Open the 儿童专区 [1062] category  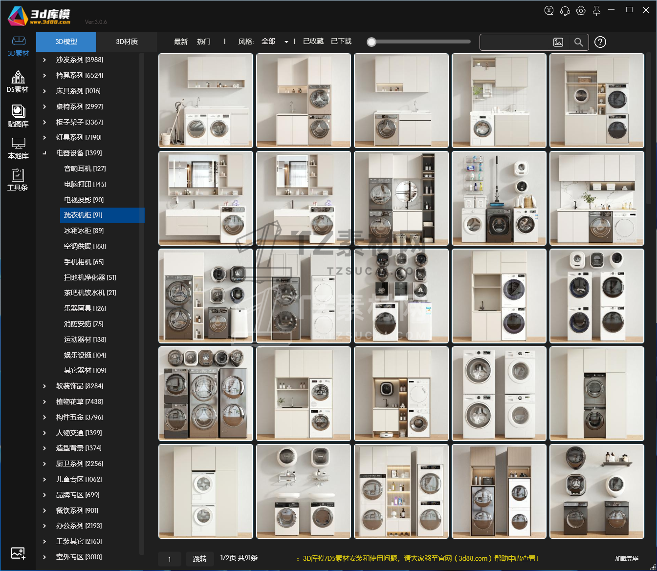79,479
